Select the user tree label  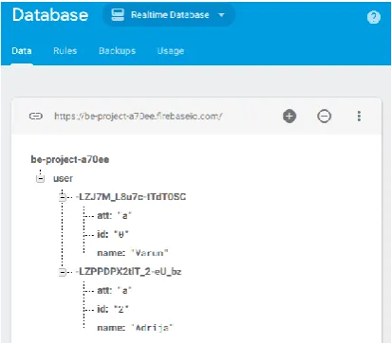click(x=63, y=178)
